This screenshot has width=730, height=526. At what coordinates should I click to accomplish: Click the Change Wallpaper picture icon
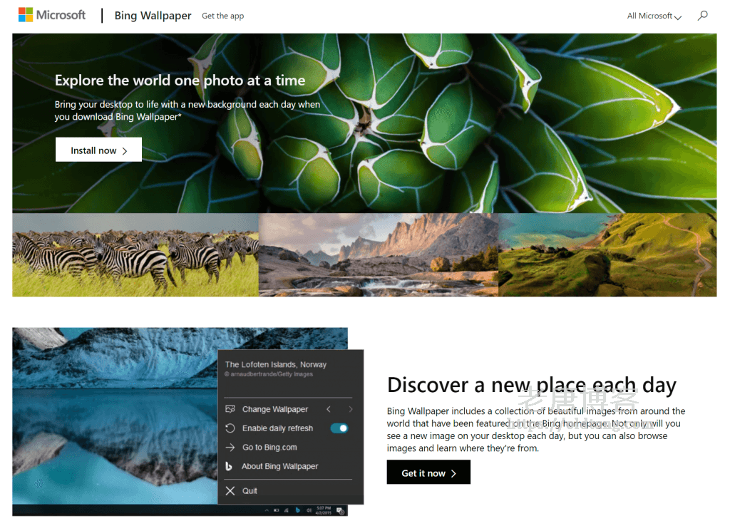click(230, 409)
